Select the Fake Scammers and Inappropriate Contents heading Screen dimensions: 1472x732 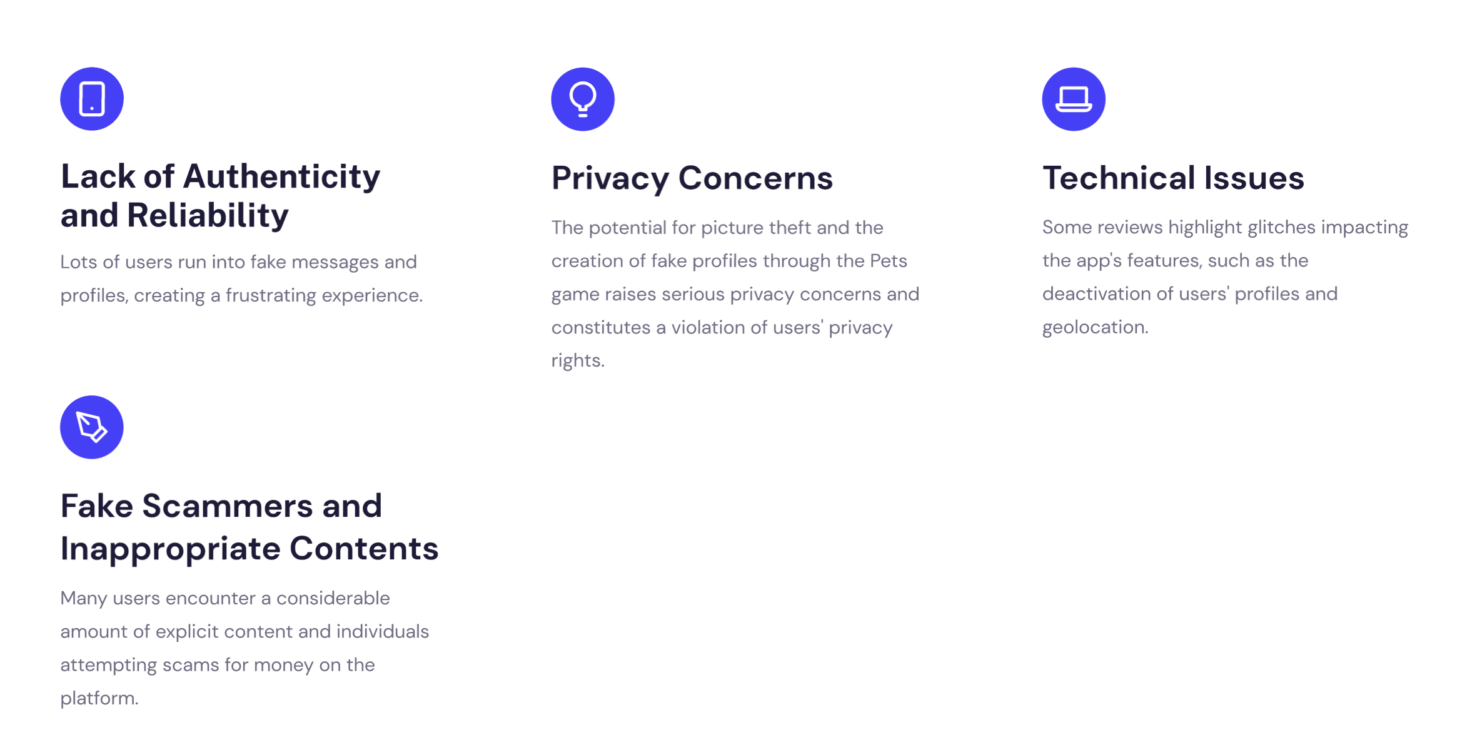click(250, 527)
